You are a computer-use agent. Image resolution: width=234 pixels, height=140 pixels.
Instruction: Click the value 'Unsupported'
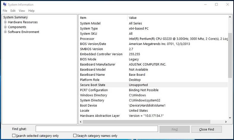(138, 85)
